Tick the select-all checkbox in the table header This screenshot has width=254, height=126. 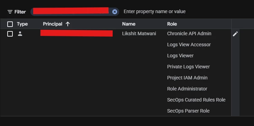click(x=10, y=24)
